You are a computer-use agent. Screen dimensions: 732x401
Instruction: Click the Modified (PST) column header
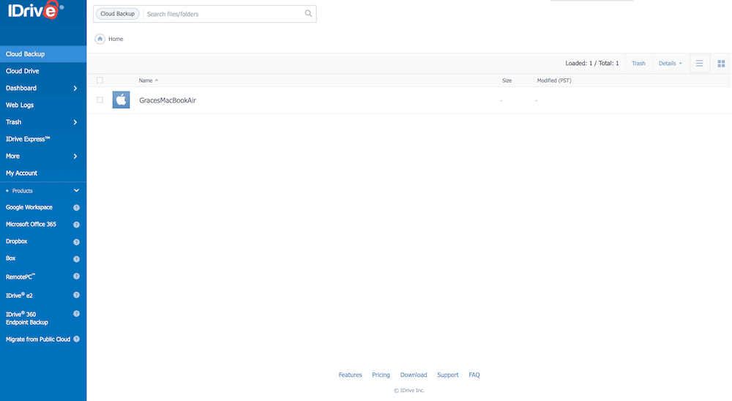[554, 80]
